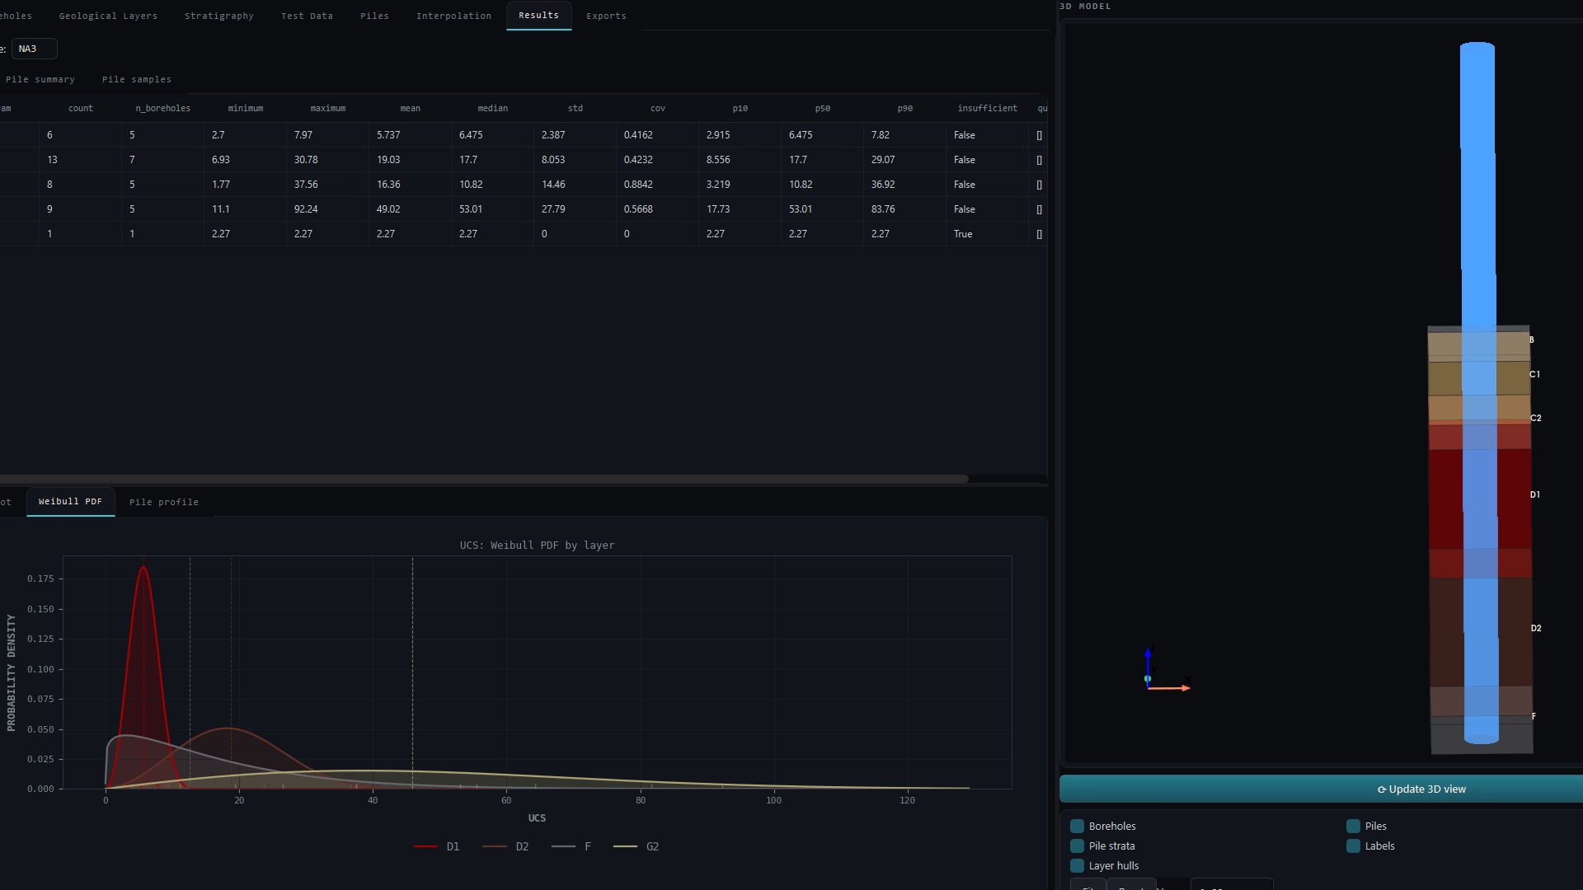Image resolution: width=1583 pixels, height=890 pixels.
Task: Open the Interpolation tab
Action: (x=453, y=16)
